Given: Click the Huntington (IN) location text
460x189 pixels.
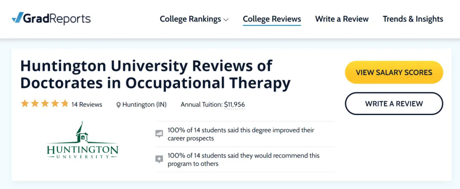Looking at the screenshot, I should [144, 104].
